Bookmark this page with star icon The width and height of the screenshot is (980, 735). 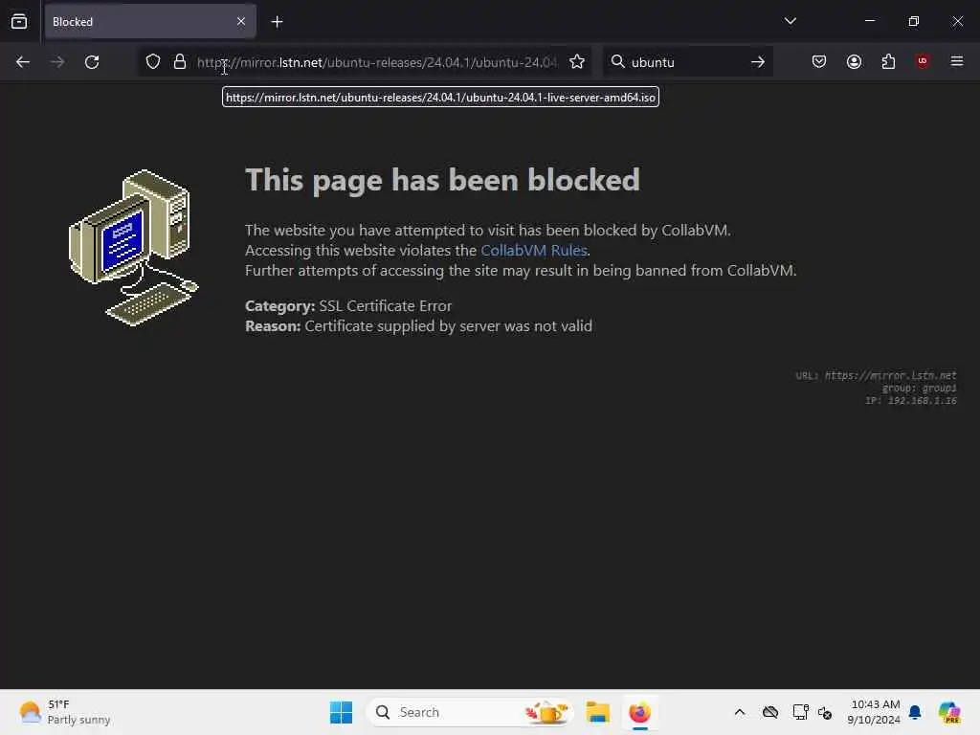577,62
